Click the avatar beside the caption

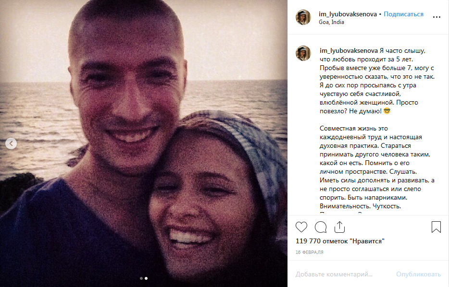303,53
